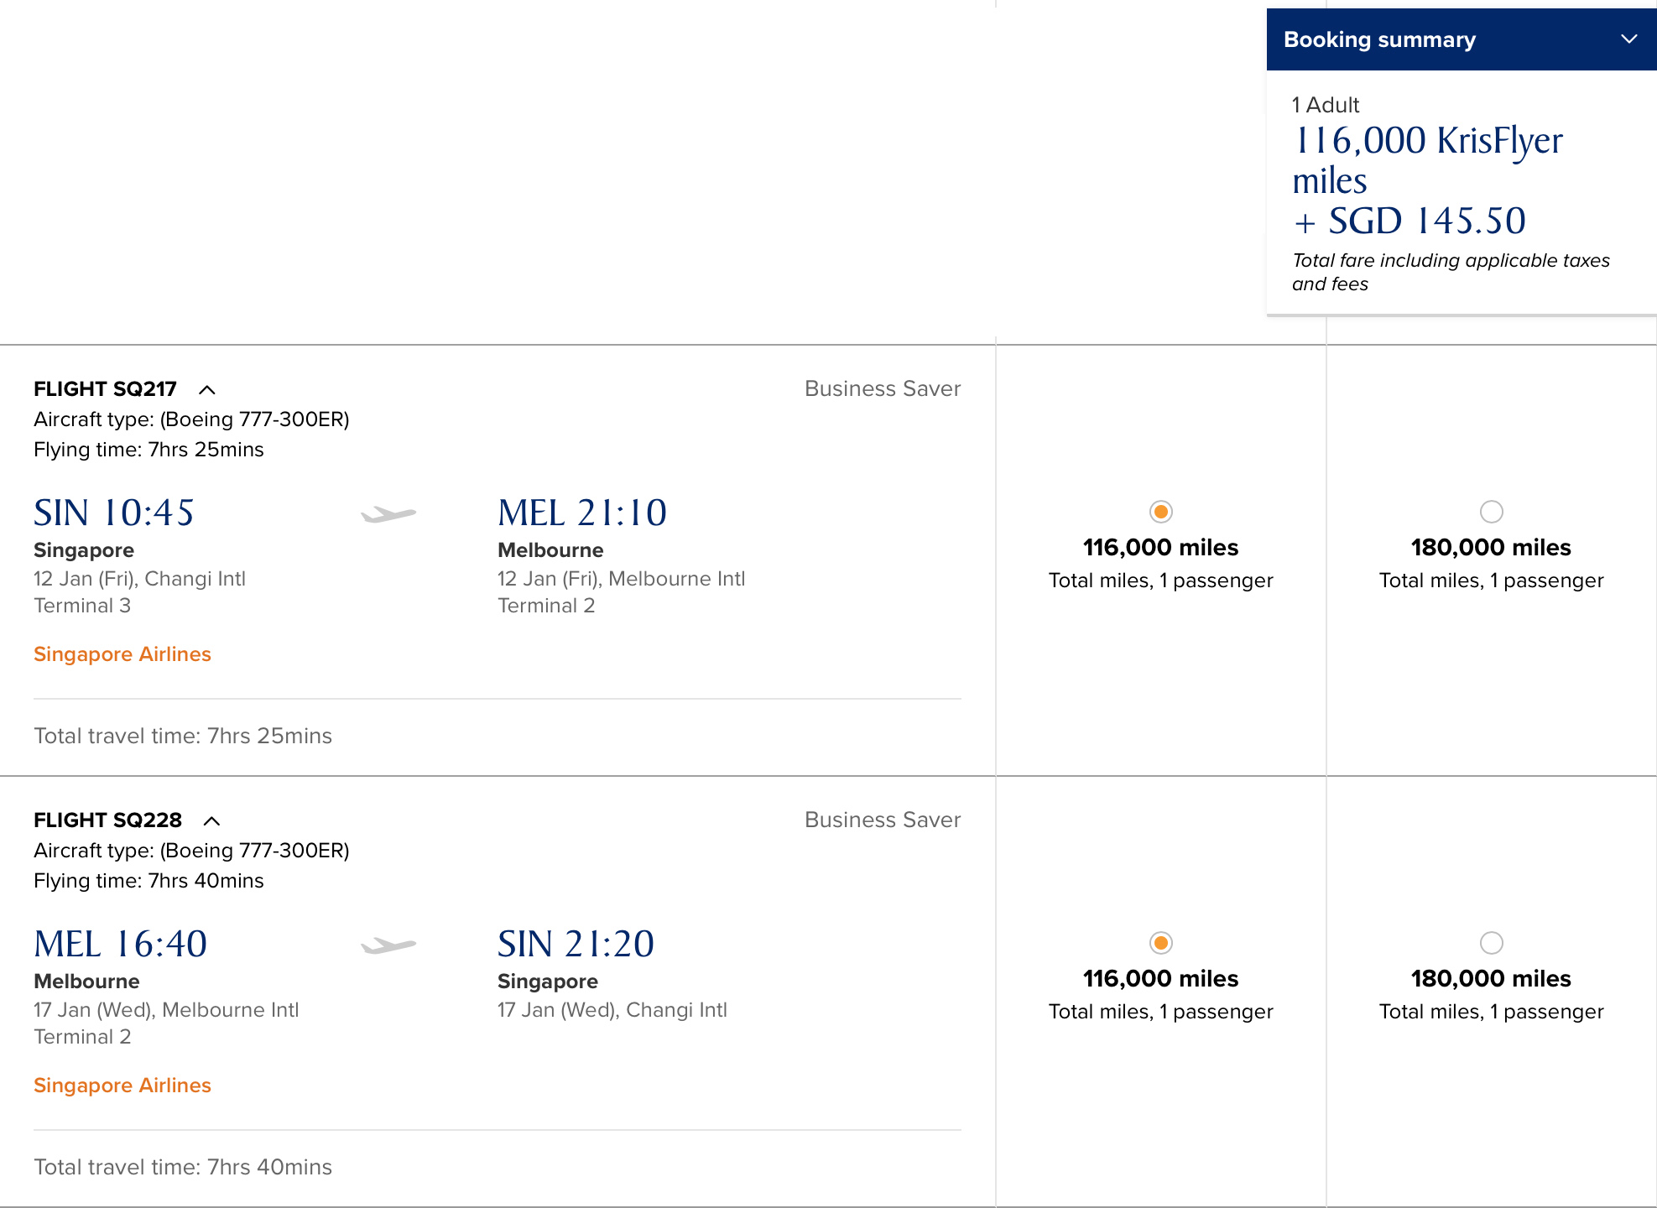
Task: Click the Business Saver label on SQ228
Action: [882, 820]
